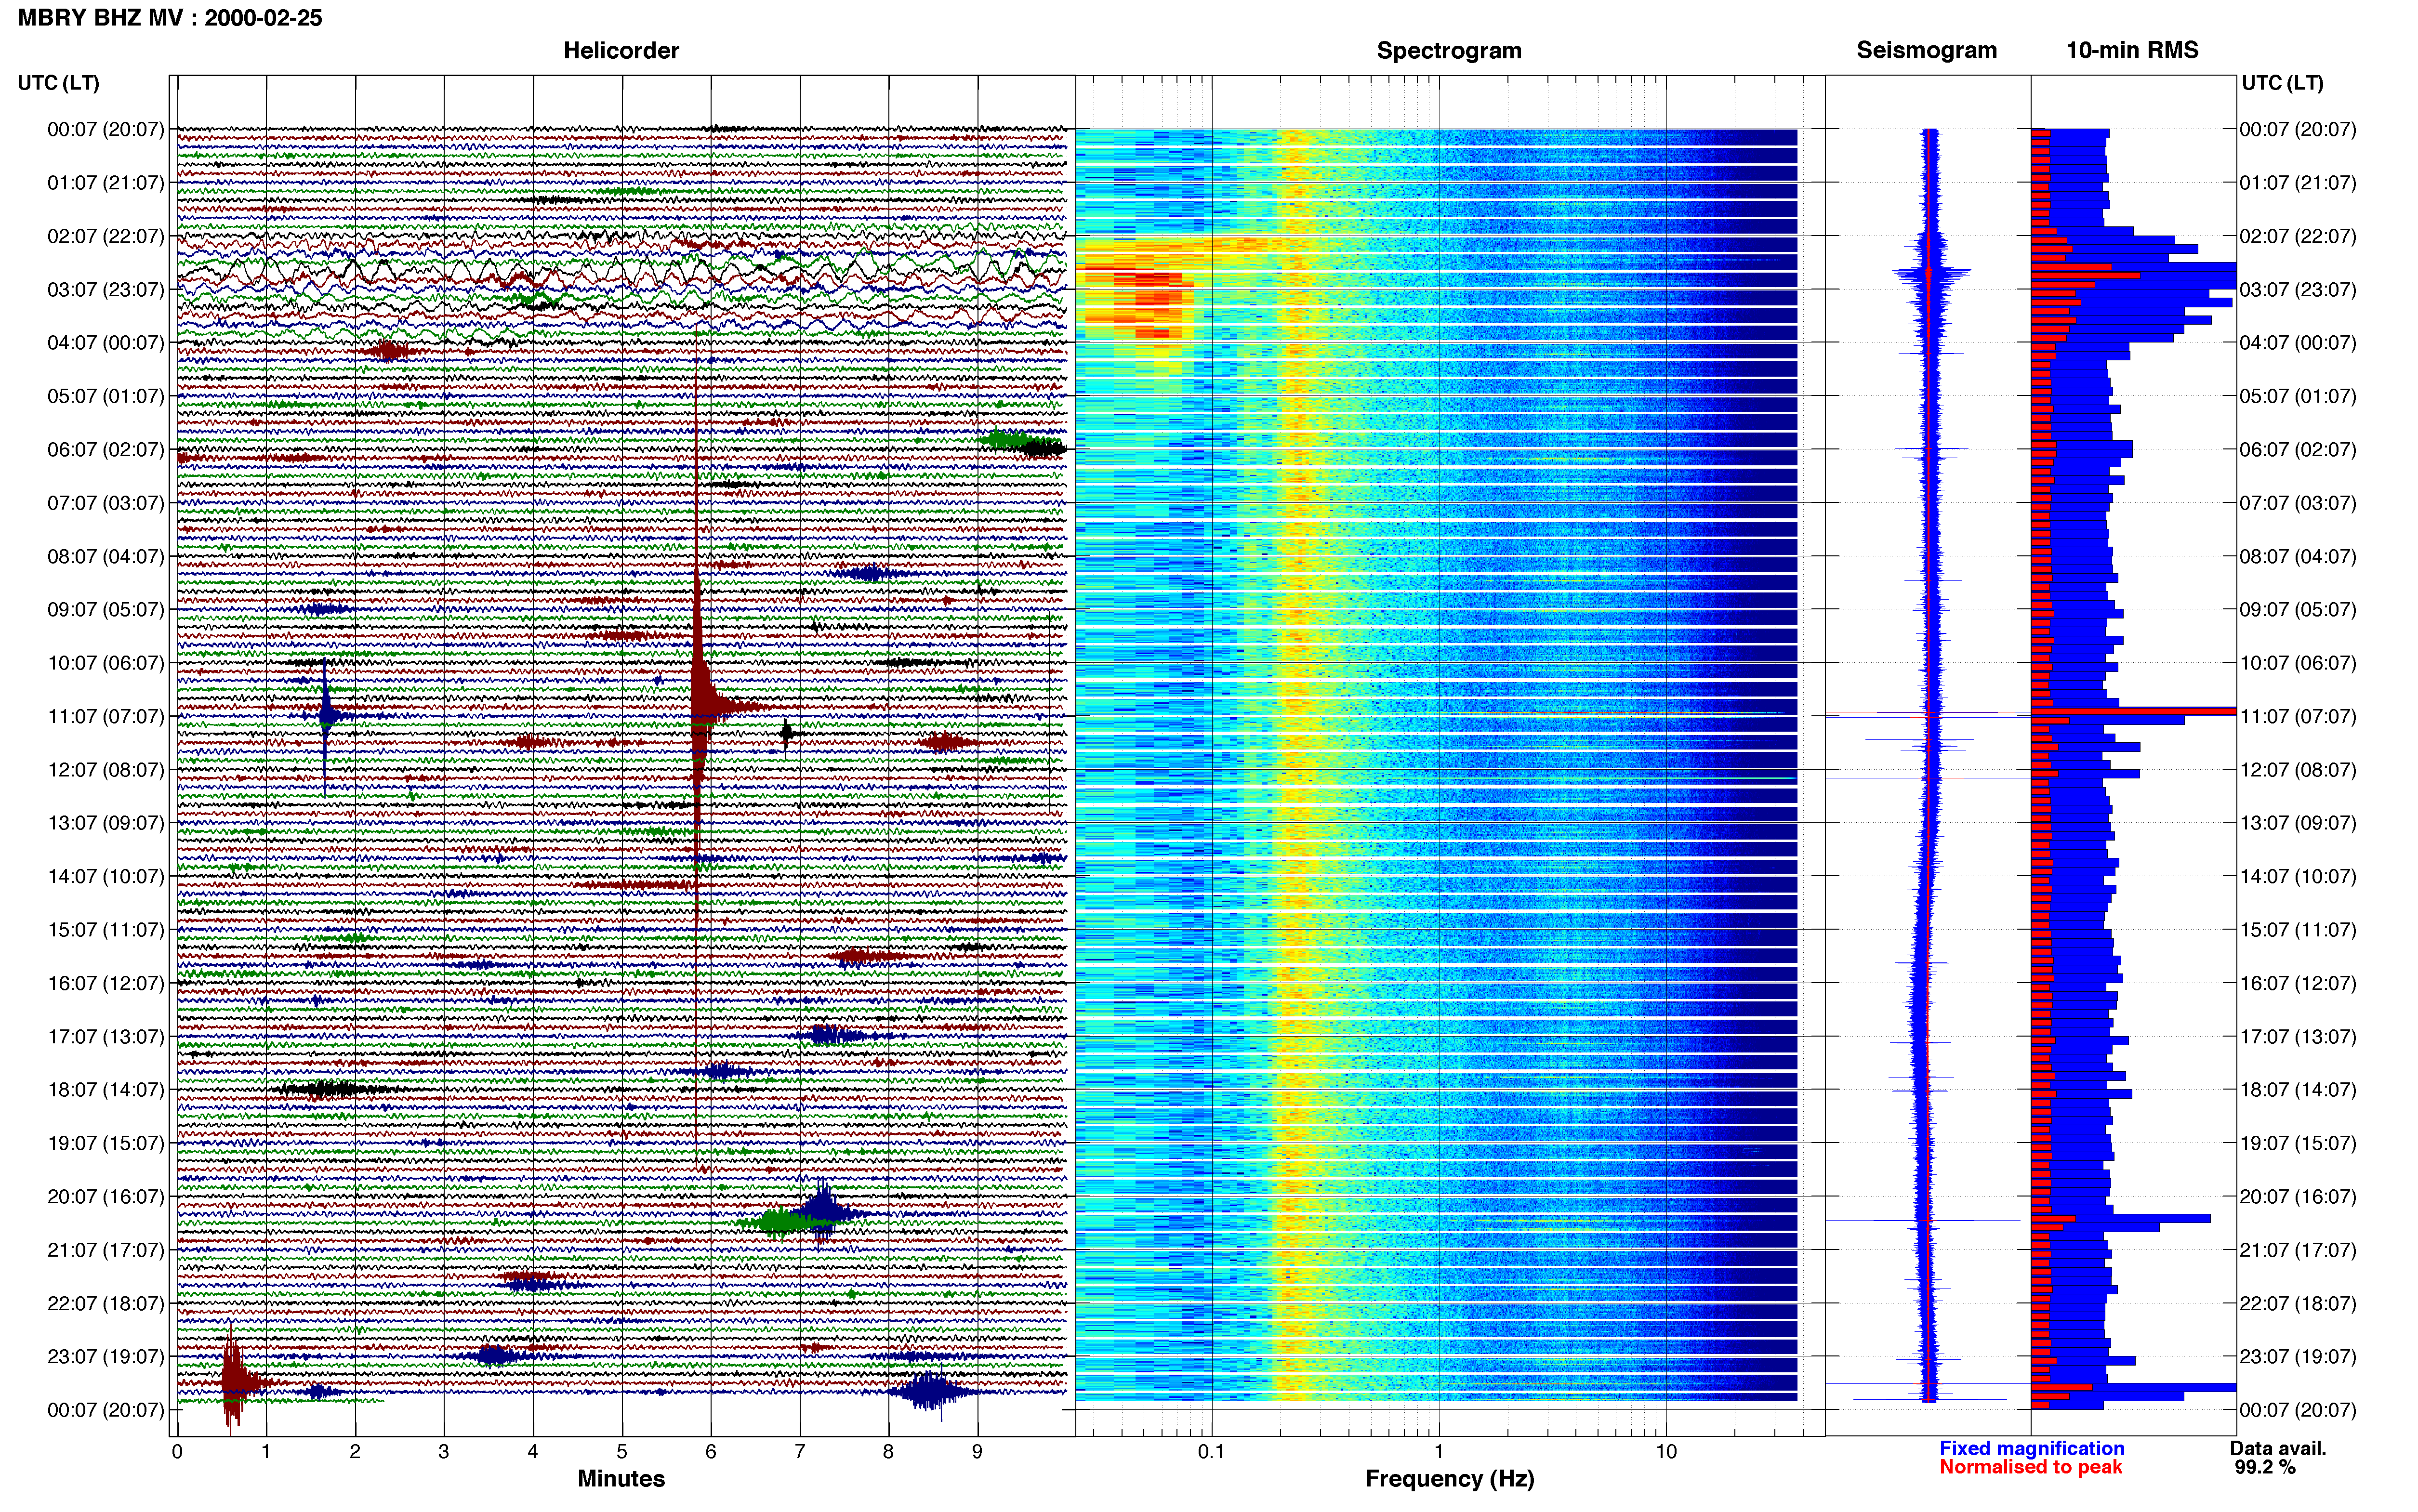Viewport: 2418px width, 1512px height.
Task: Click left time label '16:07 (12:07)'
Action: (106, 983)
